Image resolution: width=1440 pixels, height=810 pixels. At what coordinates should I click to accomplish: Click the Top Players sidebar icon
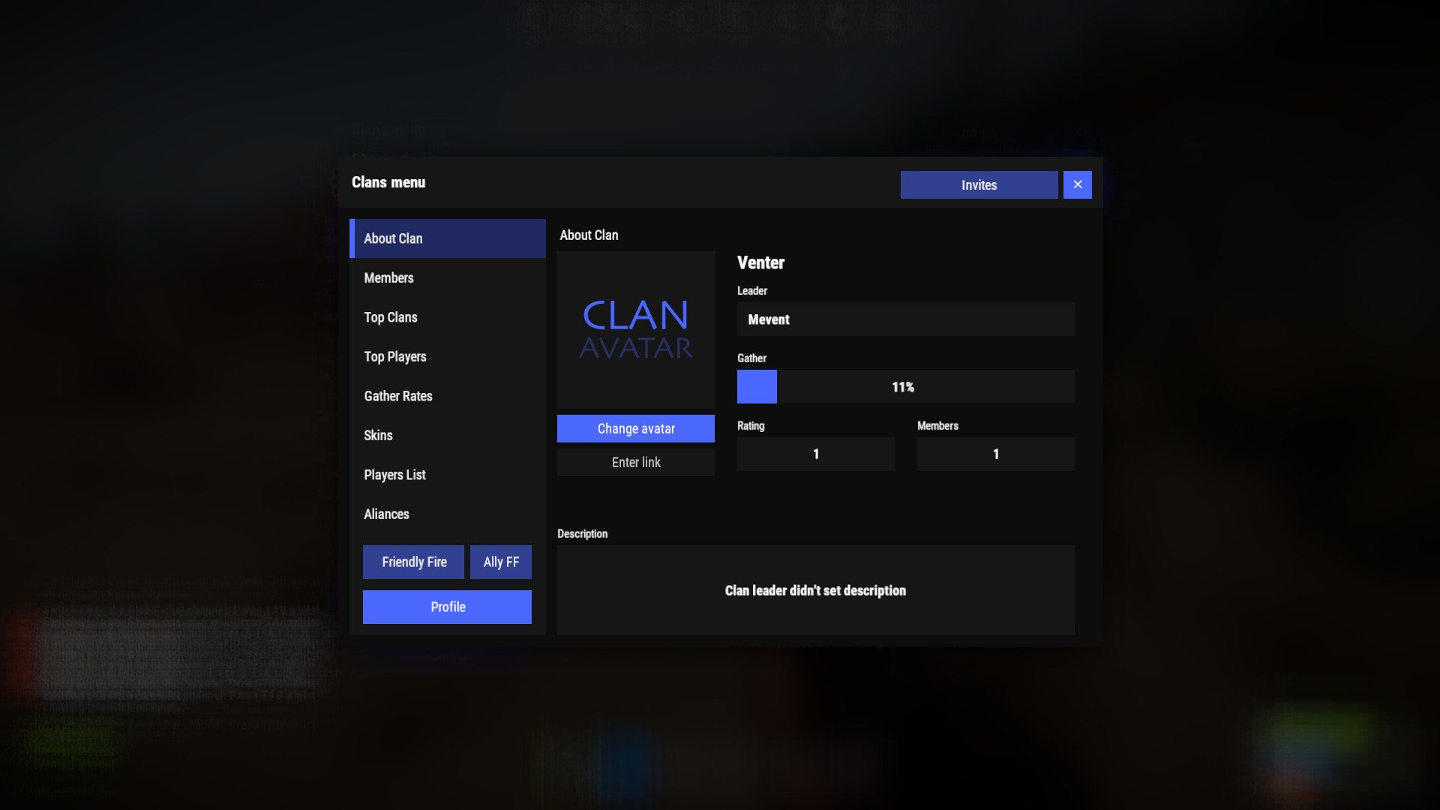[394, 356]
